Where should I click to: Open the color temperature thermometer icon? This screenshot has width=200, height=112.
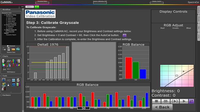pyautogui.click(x=13, y=65)
